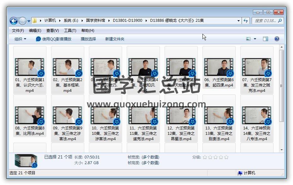Click D13801-D13900 in the address breadcrumb
Screen dimensions: 293x185
pyautogui.click(x=127, y=21)
